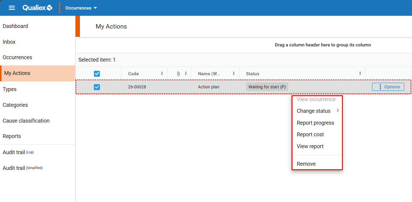This screenshot has height=202, width=412.
Task: Uncheck the checkbox for row 26-00028
Action: click(x=97, y=87)
